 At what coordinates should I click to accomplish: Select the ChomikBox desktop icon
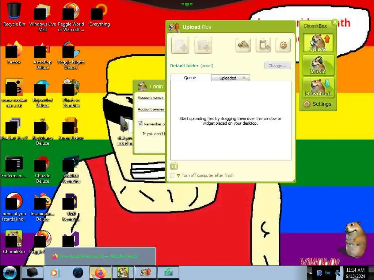(x=14, y=242)
